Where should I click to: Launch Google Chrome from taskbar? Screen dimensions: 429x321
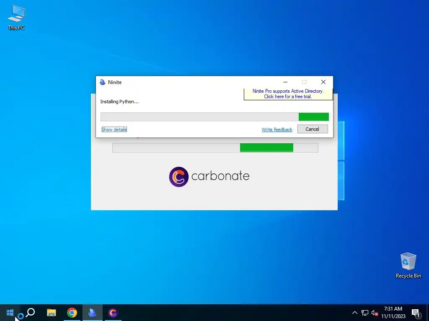[x=72, y=313]
